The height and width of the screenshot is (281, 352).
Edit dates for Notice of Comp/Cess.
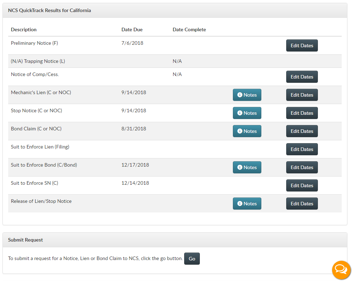click(x=302, y=77)
